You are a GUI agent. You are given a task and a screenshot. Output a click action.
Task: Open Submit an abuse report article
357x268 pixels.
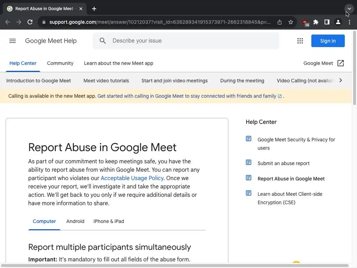(x=283, y=163)
